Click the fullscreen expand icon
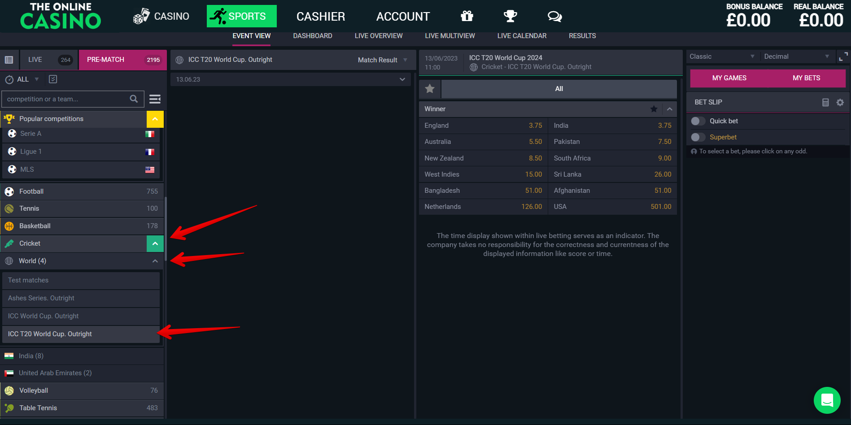Viewport: 851px width, 425px height. (x=843, y=56)
